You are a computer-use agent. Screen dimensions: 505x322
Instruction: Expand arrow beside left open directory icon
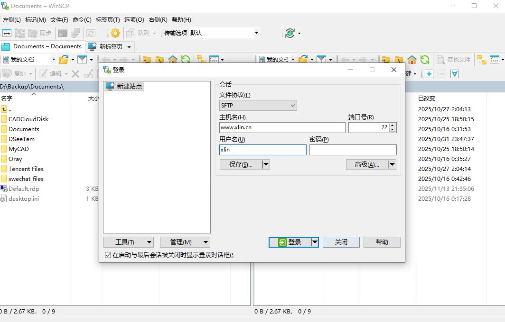(x=73, y=60)
